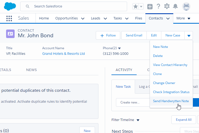Click the user profile avatar
The height and width of the screenshot is (133, 199).
186,6
